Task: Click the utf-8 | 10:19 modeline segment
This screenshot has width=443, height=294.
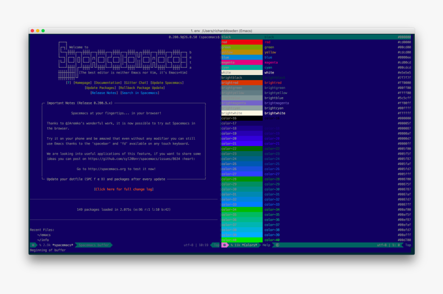Action: (196, 245)
